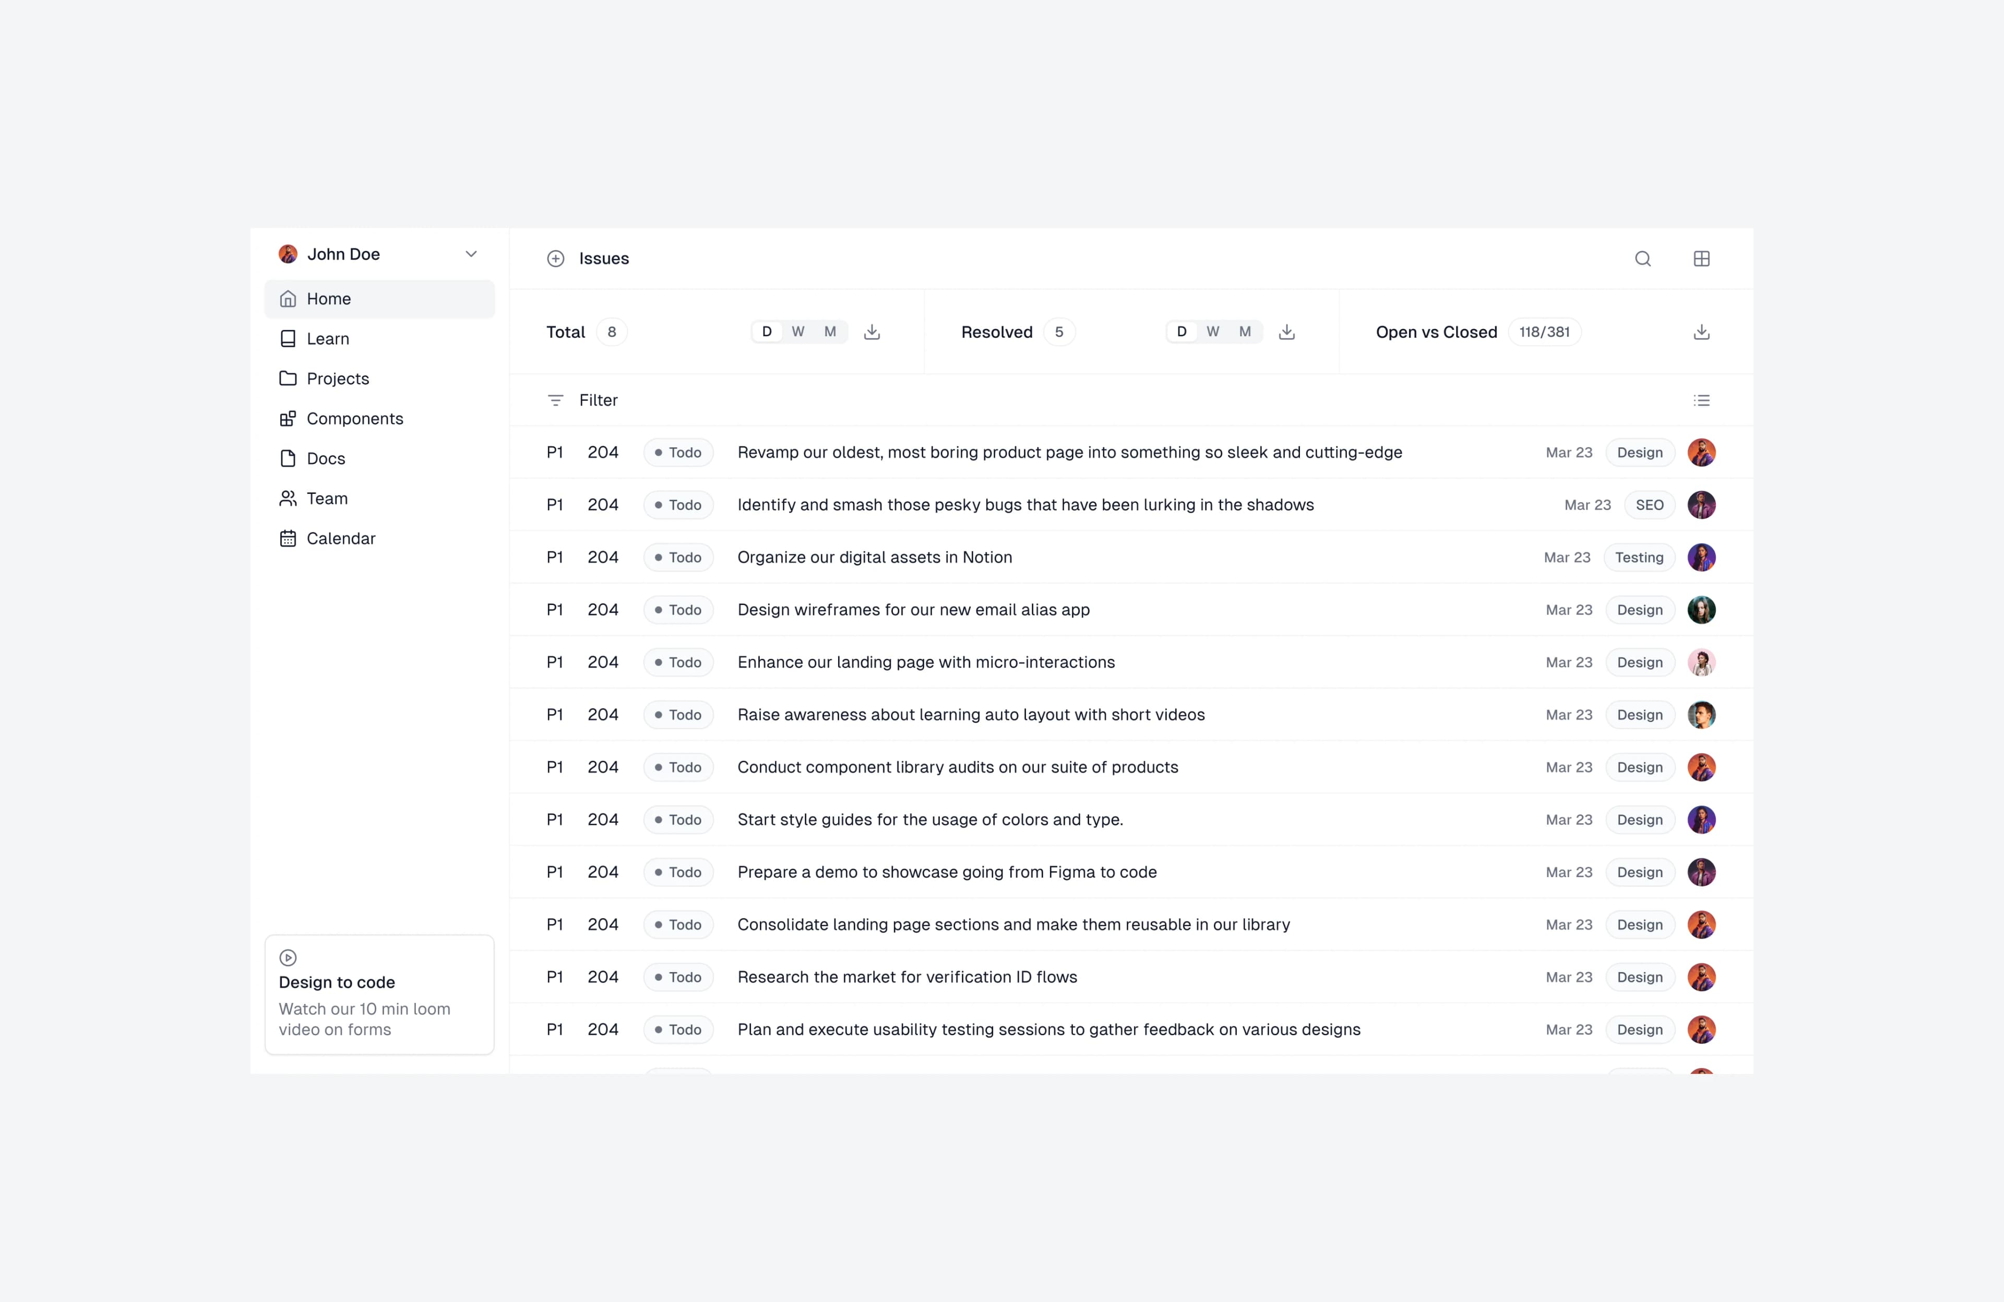Image resolution: width=2004 pixels, height=1302 pixels.
Task: Click John Doe's avatar in the sidebar
Action: (x=288, y=254)
